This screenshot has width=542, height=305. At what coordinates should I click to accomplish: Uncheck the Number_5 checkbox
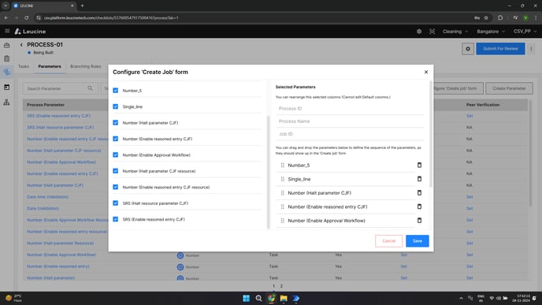[x=116, y=91]
